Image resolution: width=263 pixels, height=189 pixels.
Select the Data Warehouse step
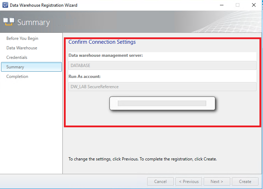point(22,48)
